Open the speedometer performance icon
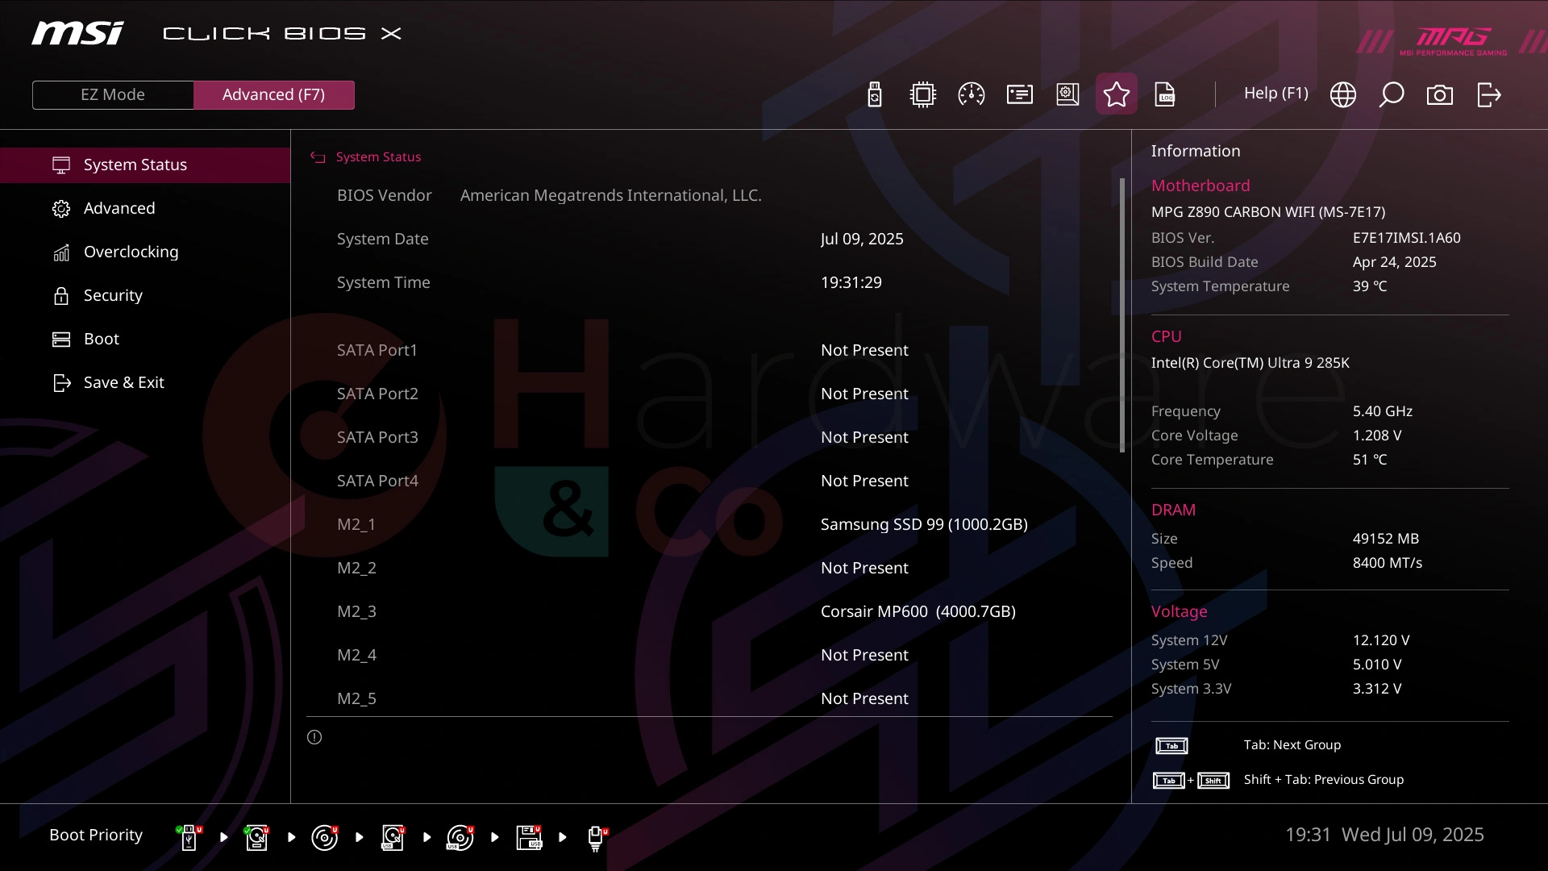Screen dimensions: 1548x871 (971, 94)
